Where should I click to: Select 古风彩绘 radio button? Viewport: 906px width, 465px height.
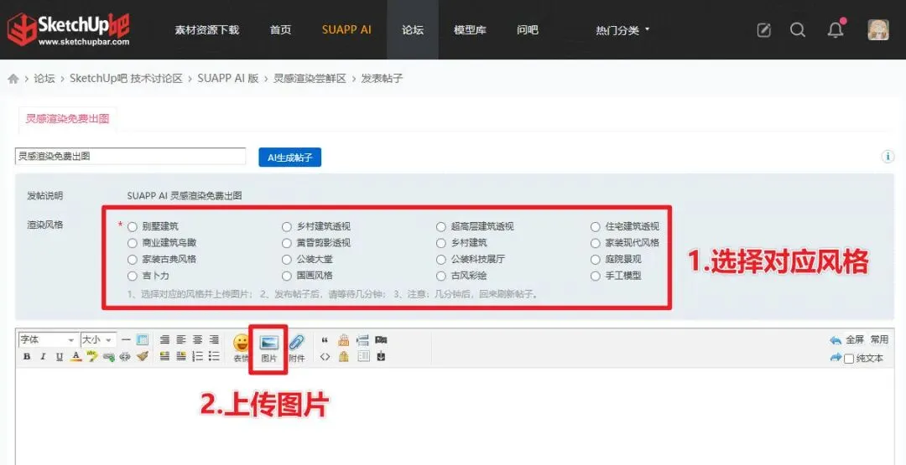441,276
